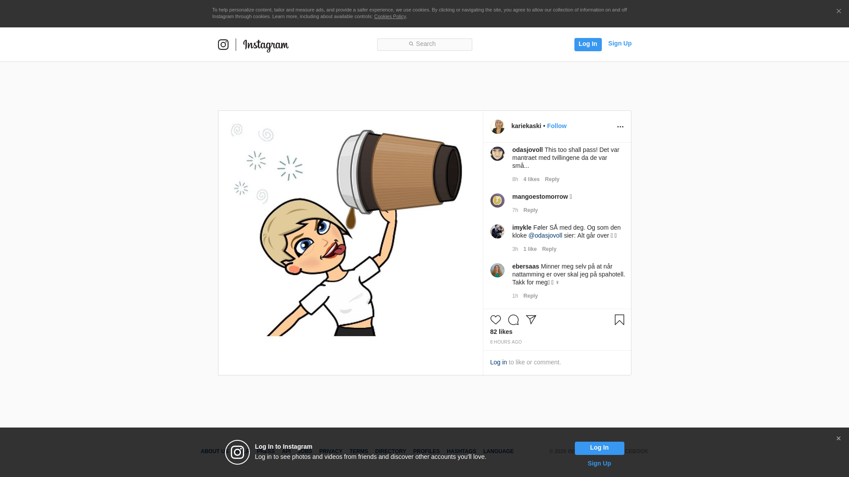Viewport: 849px width, 477px height.
Task: Focus the Search input field
Action: tap(424, 44)
